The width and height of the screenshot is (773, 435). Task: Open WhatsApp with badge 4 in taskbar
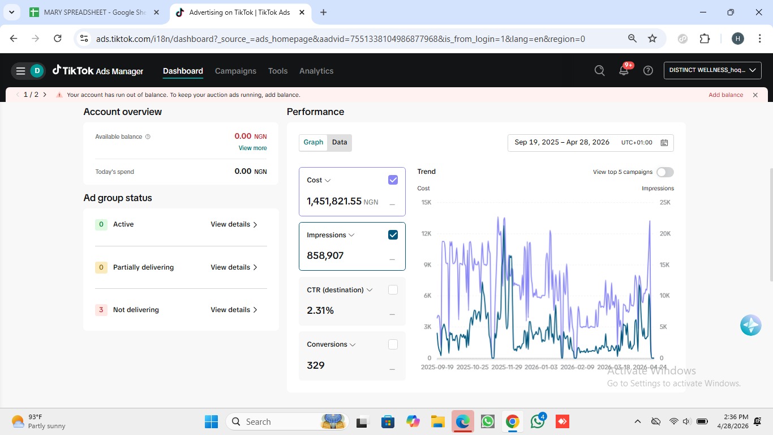point(538,421)
